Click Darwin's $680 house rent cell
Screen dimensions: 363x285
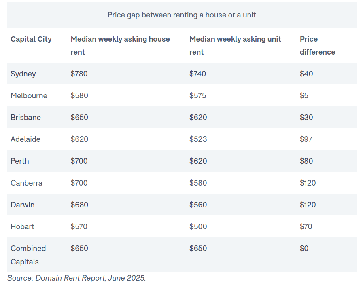[x=79, y=205]
